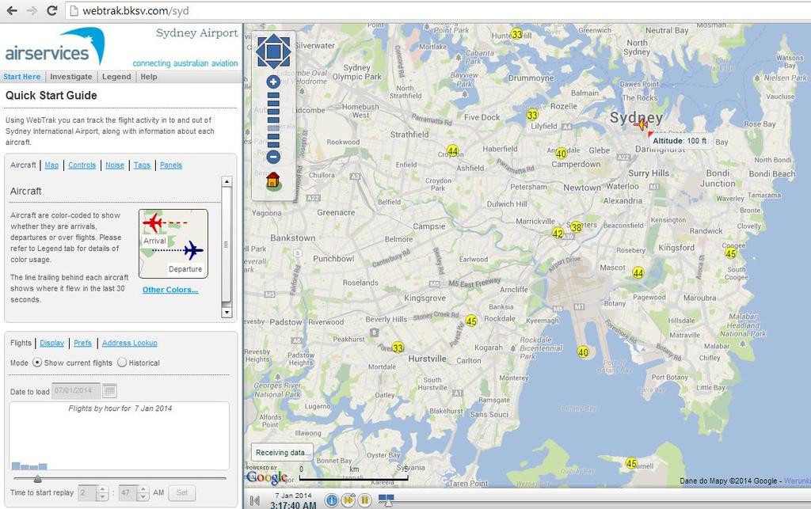
Task: Click noise monitor 45 near Coogee
Action: pos(730,253)
